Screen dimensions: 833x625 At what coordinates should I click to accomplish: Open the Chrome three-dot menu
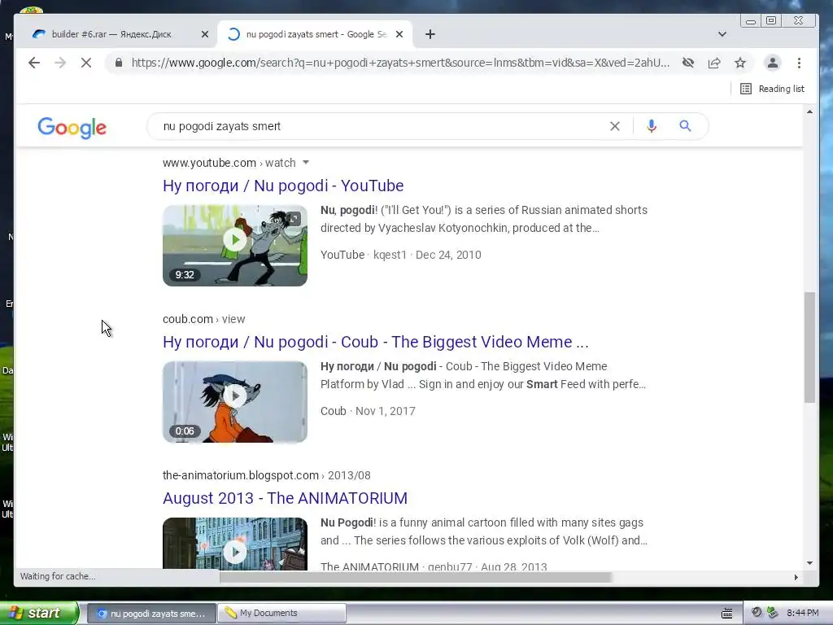[x=799, y=63]
